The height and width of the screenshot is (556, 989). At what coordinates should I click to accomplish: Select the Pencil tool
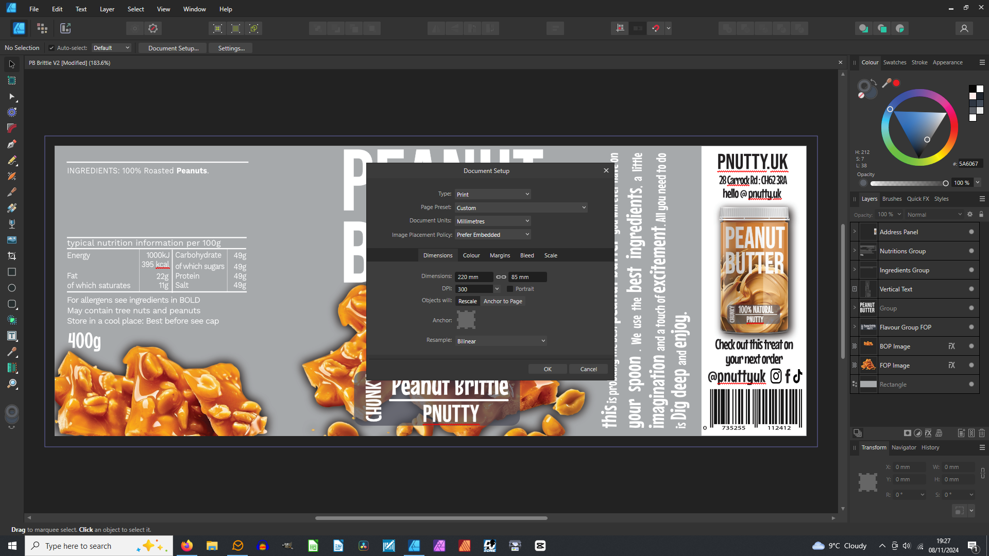coord(12,160)
